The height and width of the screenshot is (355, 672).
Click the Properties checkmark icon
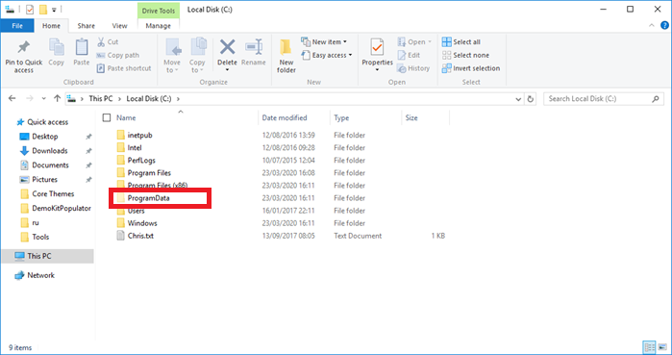tap(377, 47)
